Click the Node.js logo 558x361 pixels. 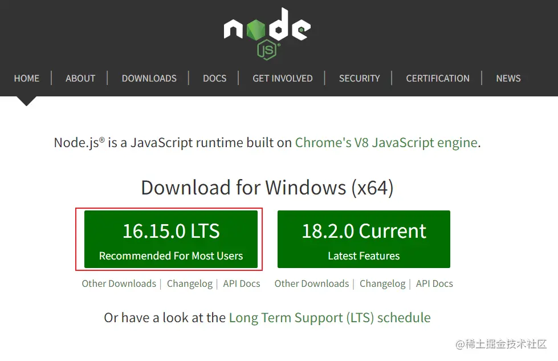(x=267, y=34)
